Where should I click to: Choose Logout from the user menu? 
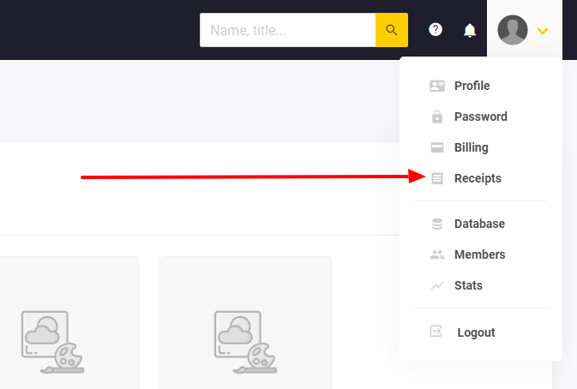click(x=476, y=332)
